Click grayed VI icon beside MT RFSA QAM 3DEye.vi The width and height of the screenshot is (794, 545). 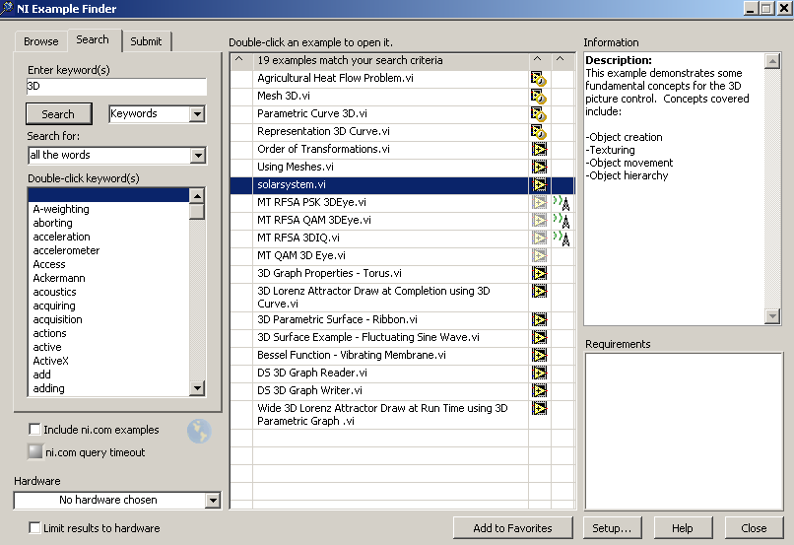(539, 221)
